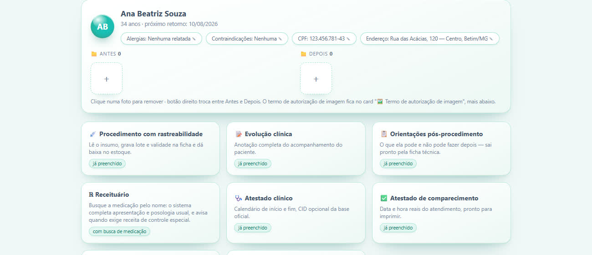The image size is (592, 255).
Task: Click the 'com busca de medicação' tag
Action: (x=119, y=231)
